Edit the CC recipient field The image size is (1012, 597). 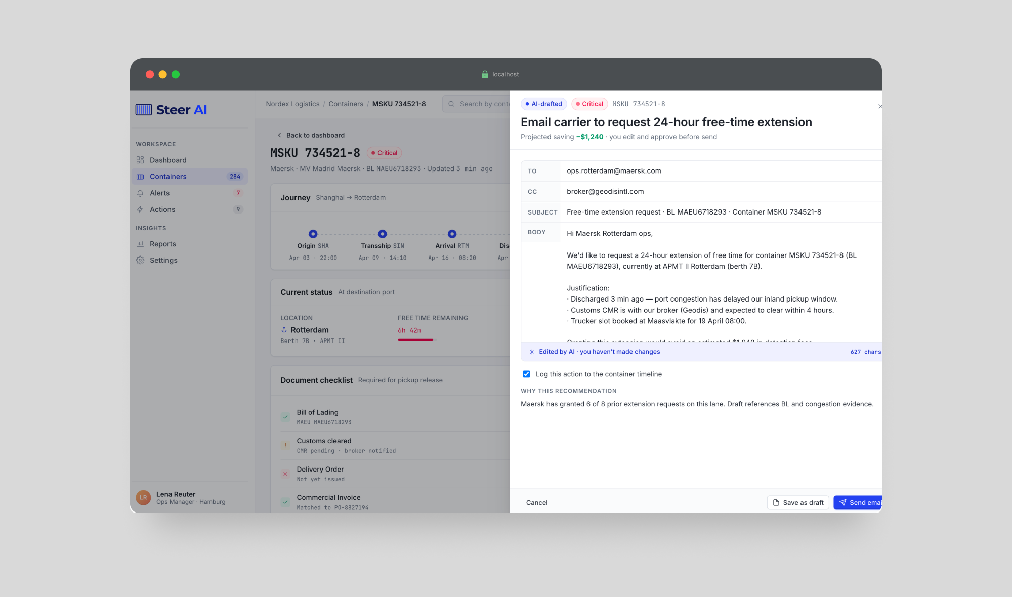click(721, 192)
